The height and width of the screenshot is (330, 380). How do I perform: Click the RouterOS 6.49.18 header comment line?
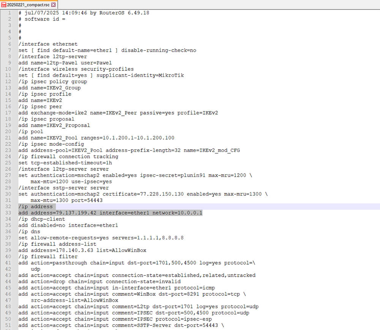pos(84,13)
